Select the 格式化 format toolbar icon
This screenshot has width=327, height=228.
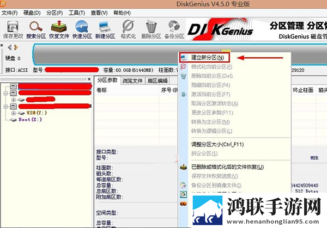(x=128, y=30)
